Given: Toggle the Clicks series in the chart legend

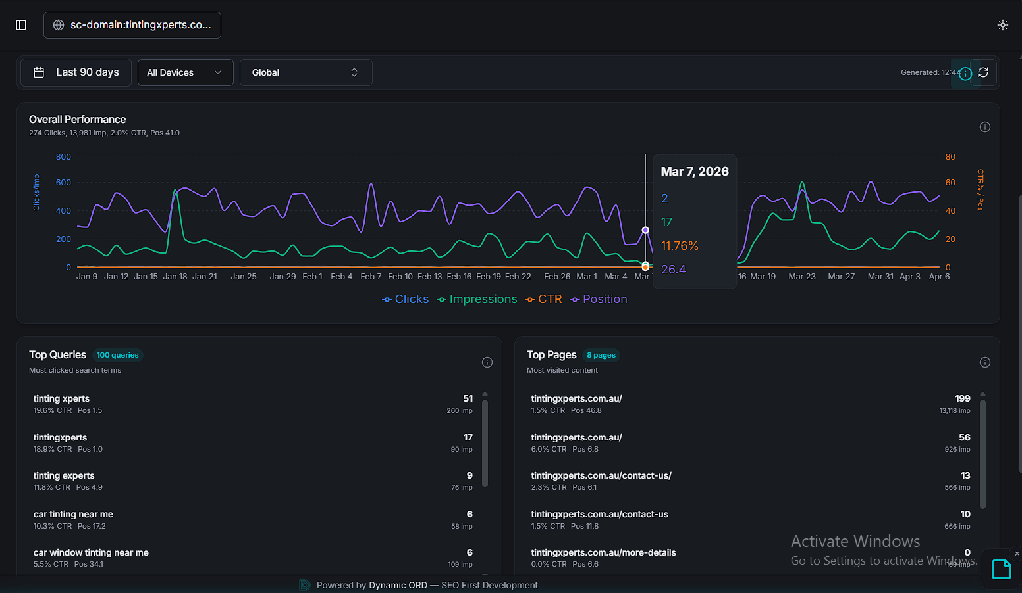Looking at the screenshot, I should pos(405,299).
